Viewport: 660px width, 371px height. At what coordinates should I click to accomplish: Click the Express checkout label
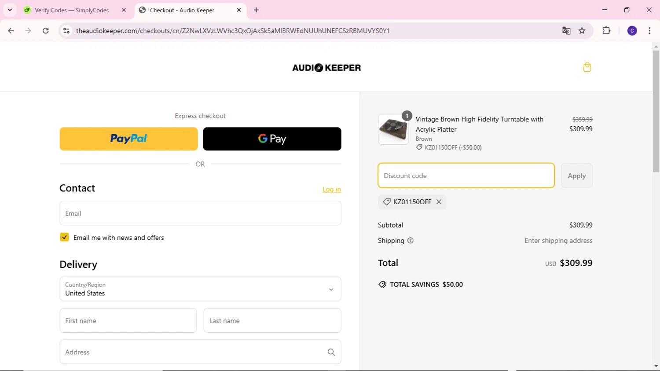[x=200, y=116]
